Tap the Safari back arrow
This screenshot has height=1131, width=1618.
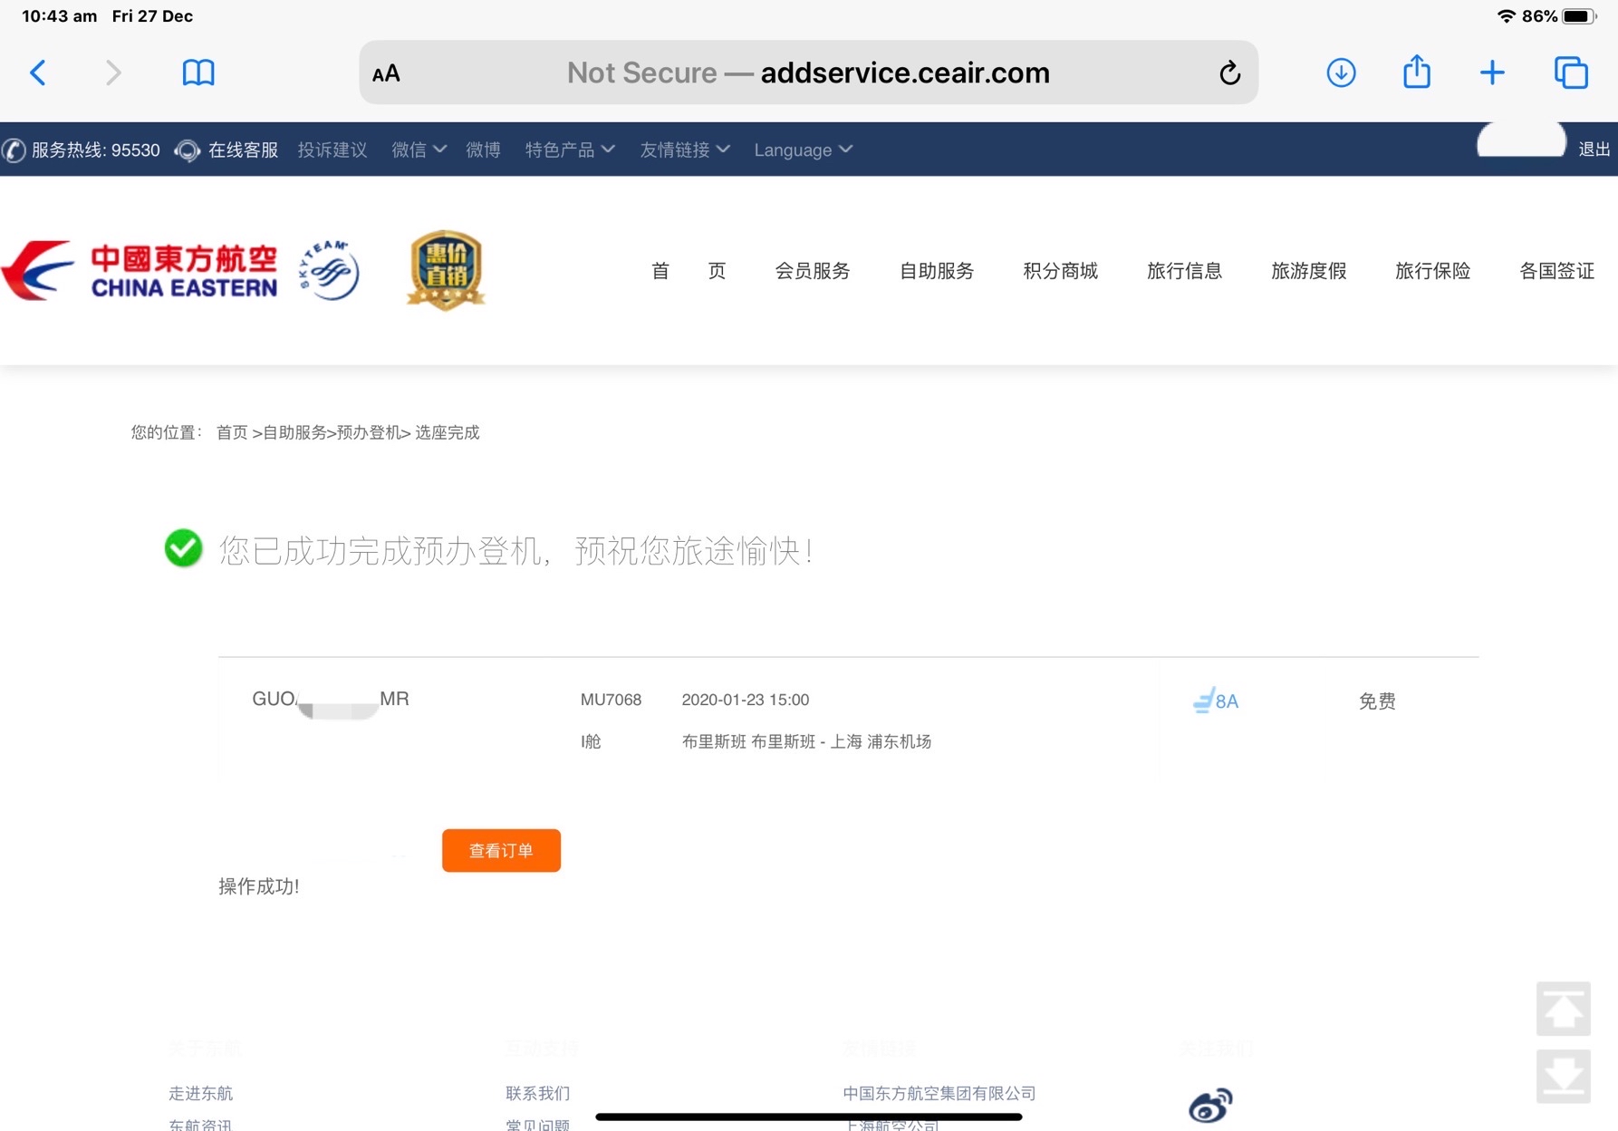[38, 72]
